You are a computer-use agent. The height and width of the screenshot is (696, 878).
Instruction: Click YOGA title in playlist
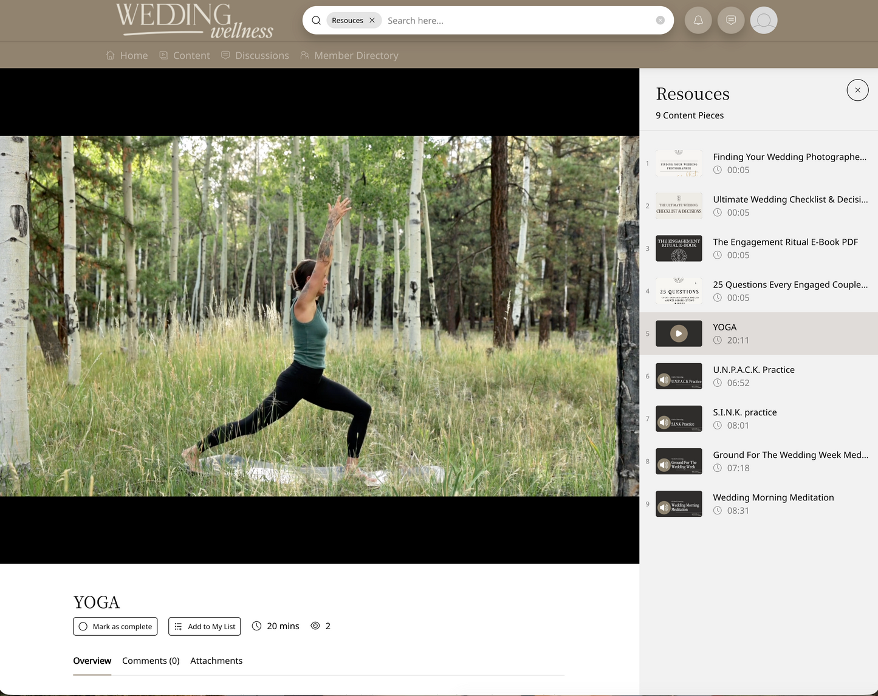725,327
